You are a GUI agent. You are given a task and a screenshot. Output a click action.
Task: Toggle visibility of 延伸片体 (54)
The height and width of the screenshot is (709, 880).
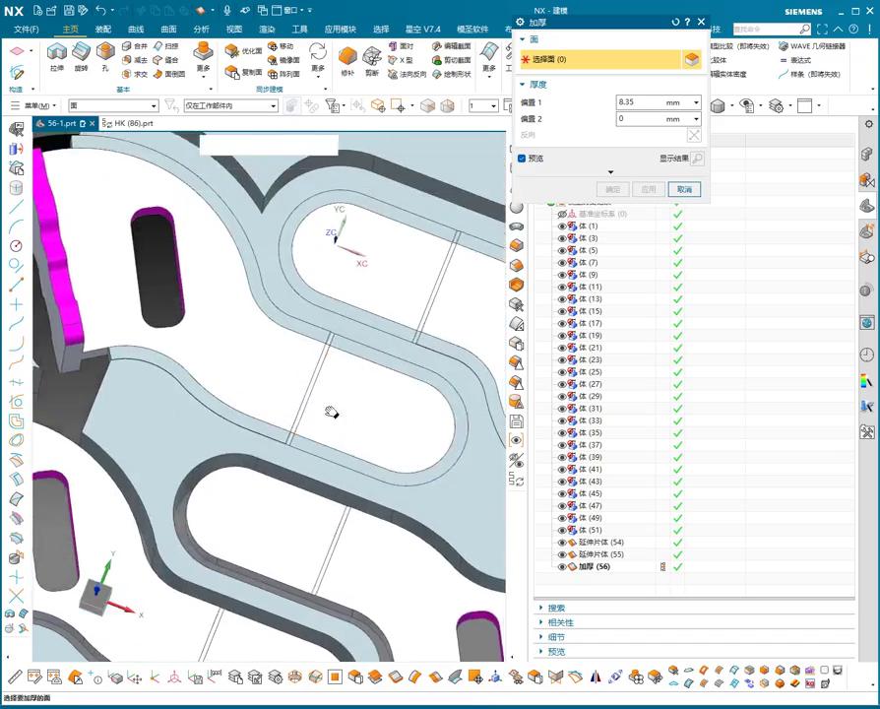pos(563,543)
